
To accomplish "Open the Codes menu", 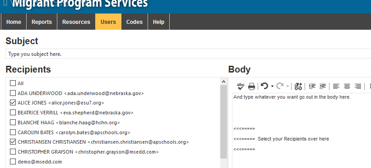I will [134, 22].
